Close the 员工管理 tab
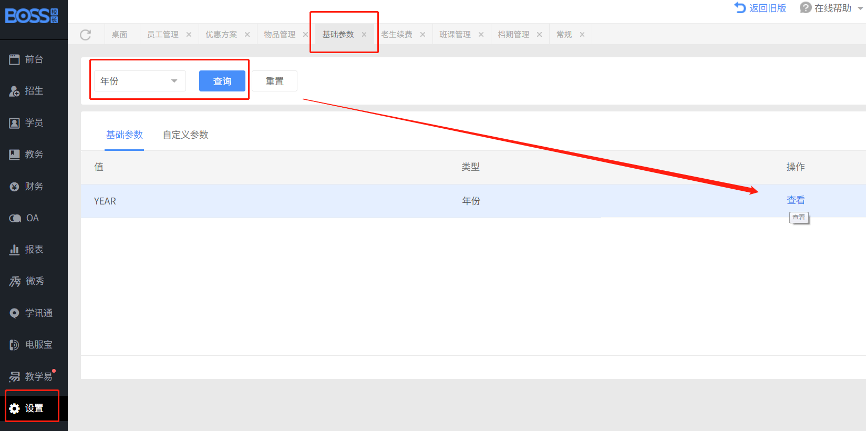This screenshot has width=866, height=431. 189,35
